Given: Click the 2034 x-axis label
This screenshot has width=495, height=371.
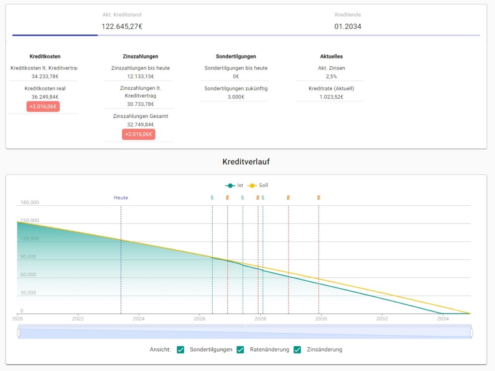Looking at the screenshot, I should click(443, 319).
